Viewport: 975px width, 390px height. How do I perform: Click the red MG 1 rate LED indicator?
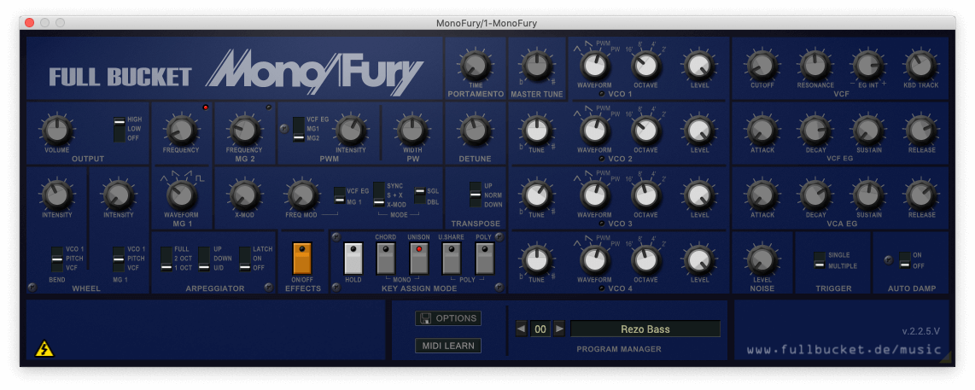pyautogui.click(x=205, y=108)
